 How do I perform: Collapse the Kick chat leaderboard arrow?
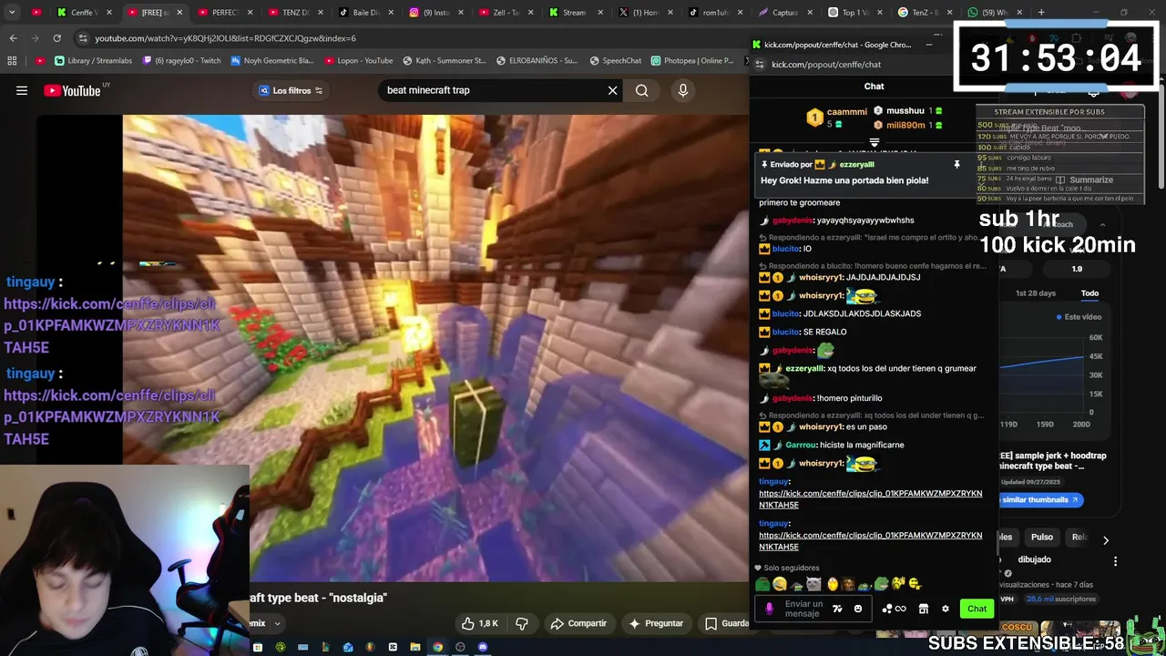(x=874, y=143)
